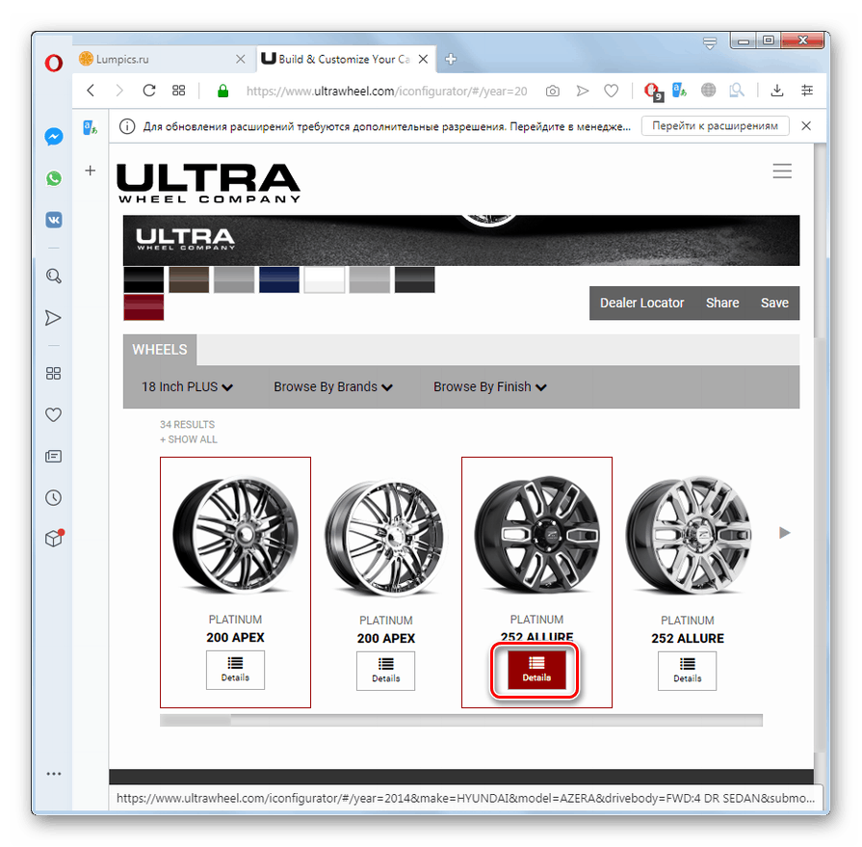Open sidebar search with the magnifier icon
The image size is (862, 847).
(x=53, y=276)
